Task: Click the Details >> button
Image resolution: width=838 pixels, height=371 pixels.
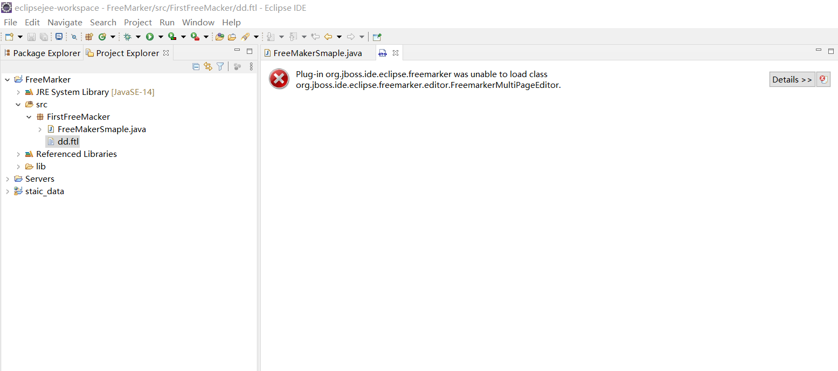Action: click(x=792, y=79)
